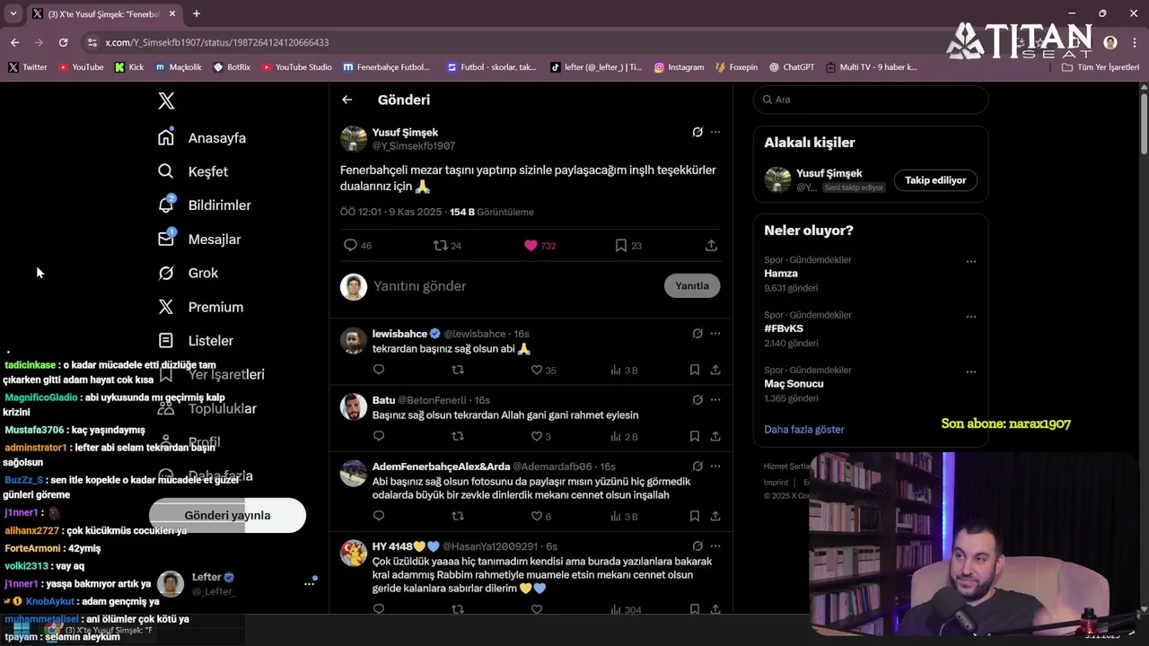Open a new browser tab

tap(197, 13)
